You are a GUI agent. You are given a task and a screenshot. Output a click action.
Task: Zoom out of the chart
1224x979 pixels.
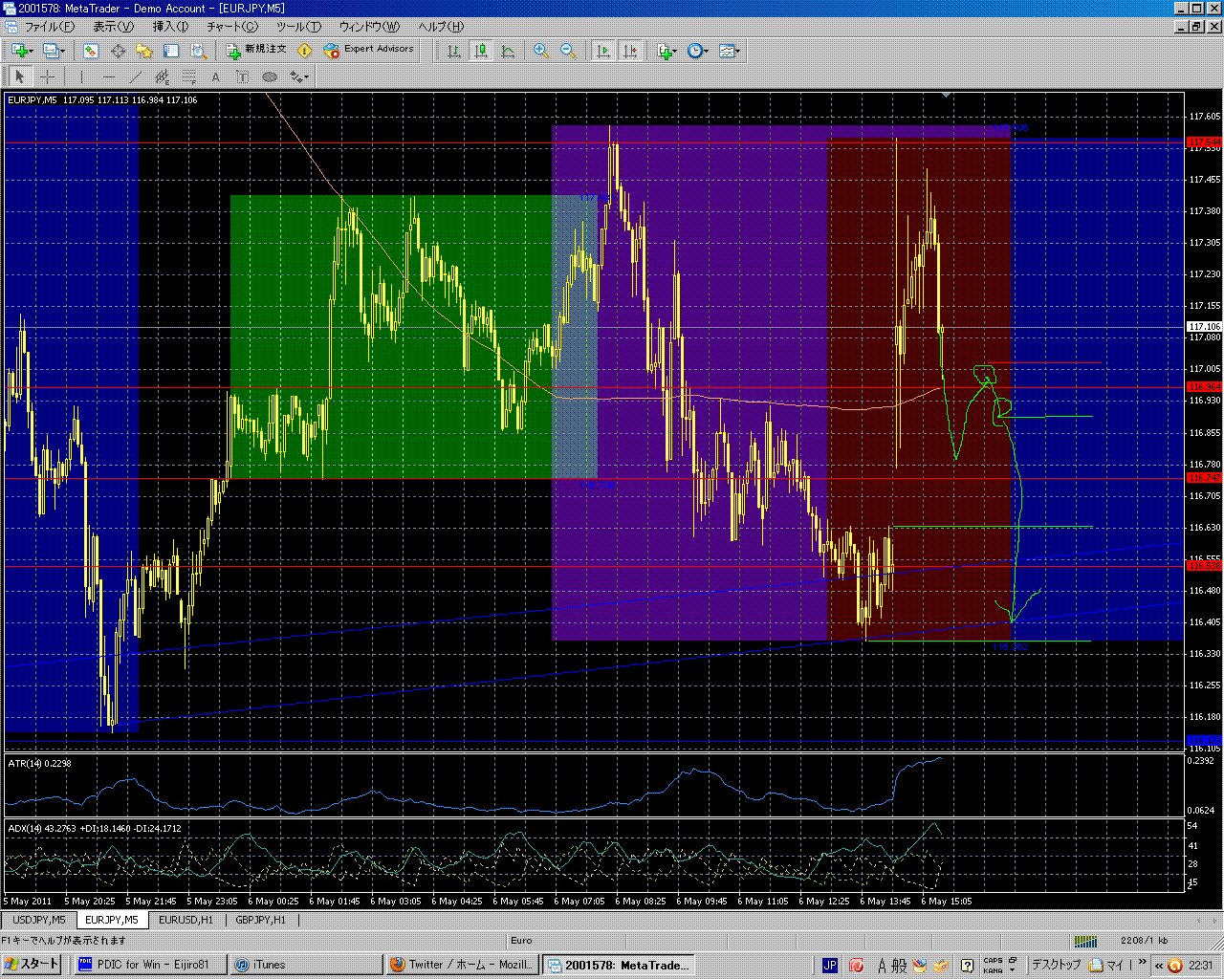coord(568,51)
